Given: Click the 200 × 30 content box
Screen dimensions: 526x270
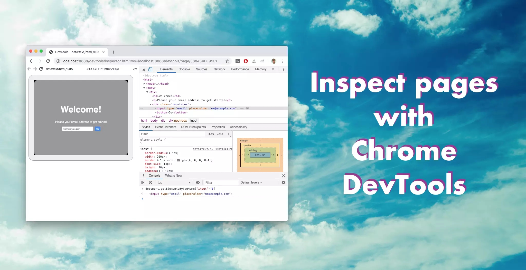Looking at the screenshot, I should tap(260, 155).
